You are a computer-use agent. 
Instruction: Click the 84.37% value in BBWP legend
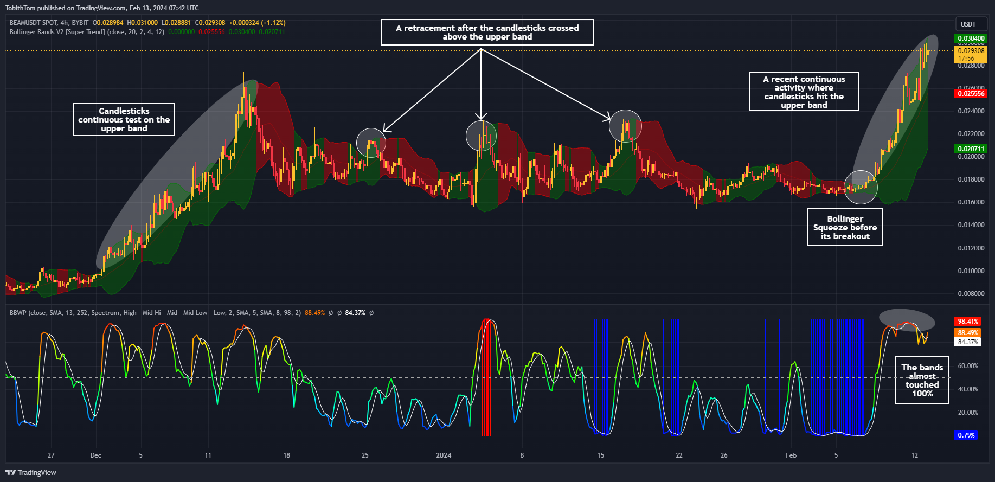(355, 313)
